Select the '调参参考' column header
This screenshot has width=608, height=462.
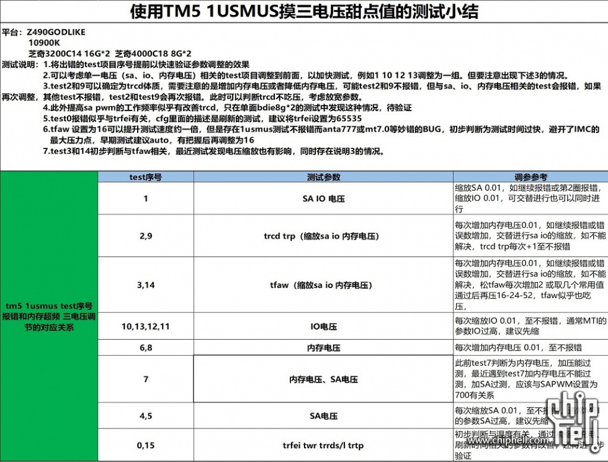coord(530,177)
